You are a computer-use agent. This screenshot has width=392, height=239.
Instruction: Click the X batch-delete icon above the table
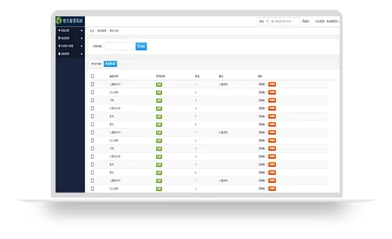93,64
